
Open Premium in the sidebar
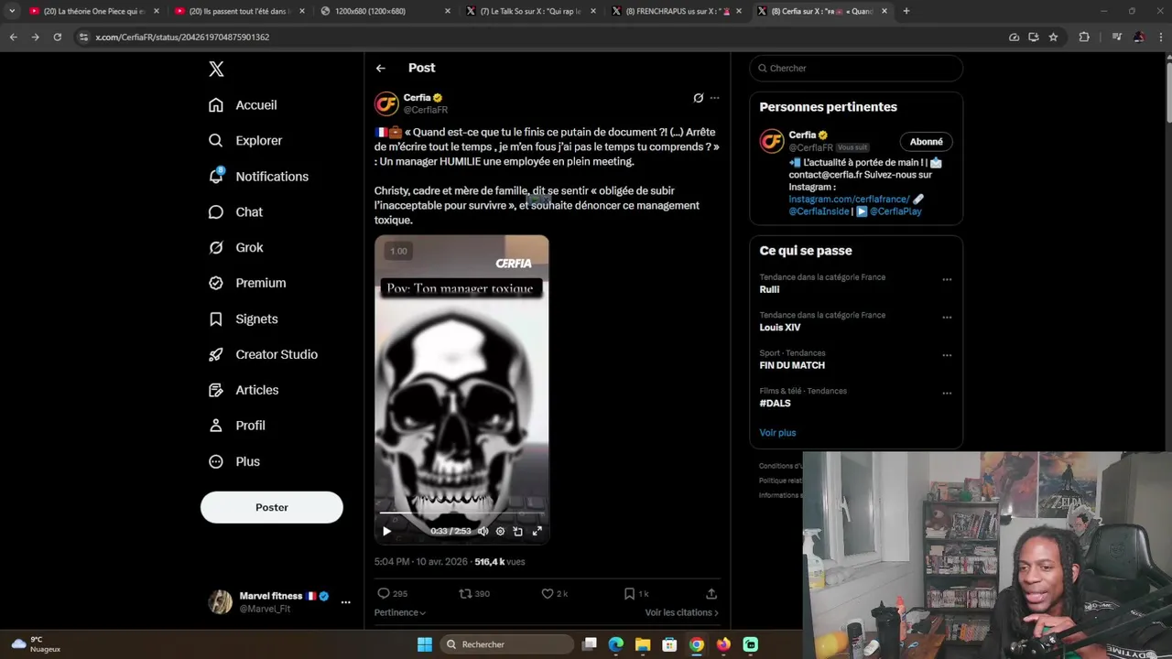coord(247,284)
